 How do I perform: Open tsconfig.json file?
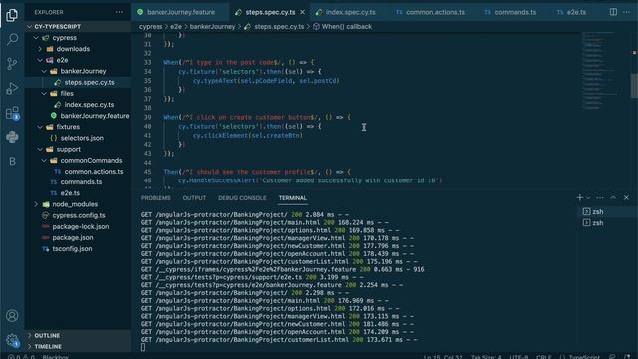pyautogui.click(x=78, y=248)
